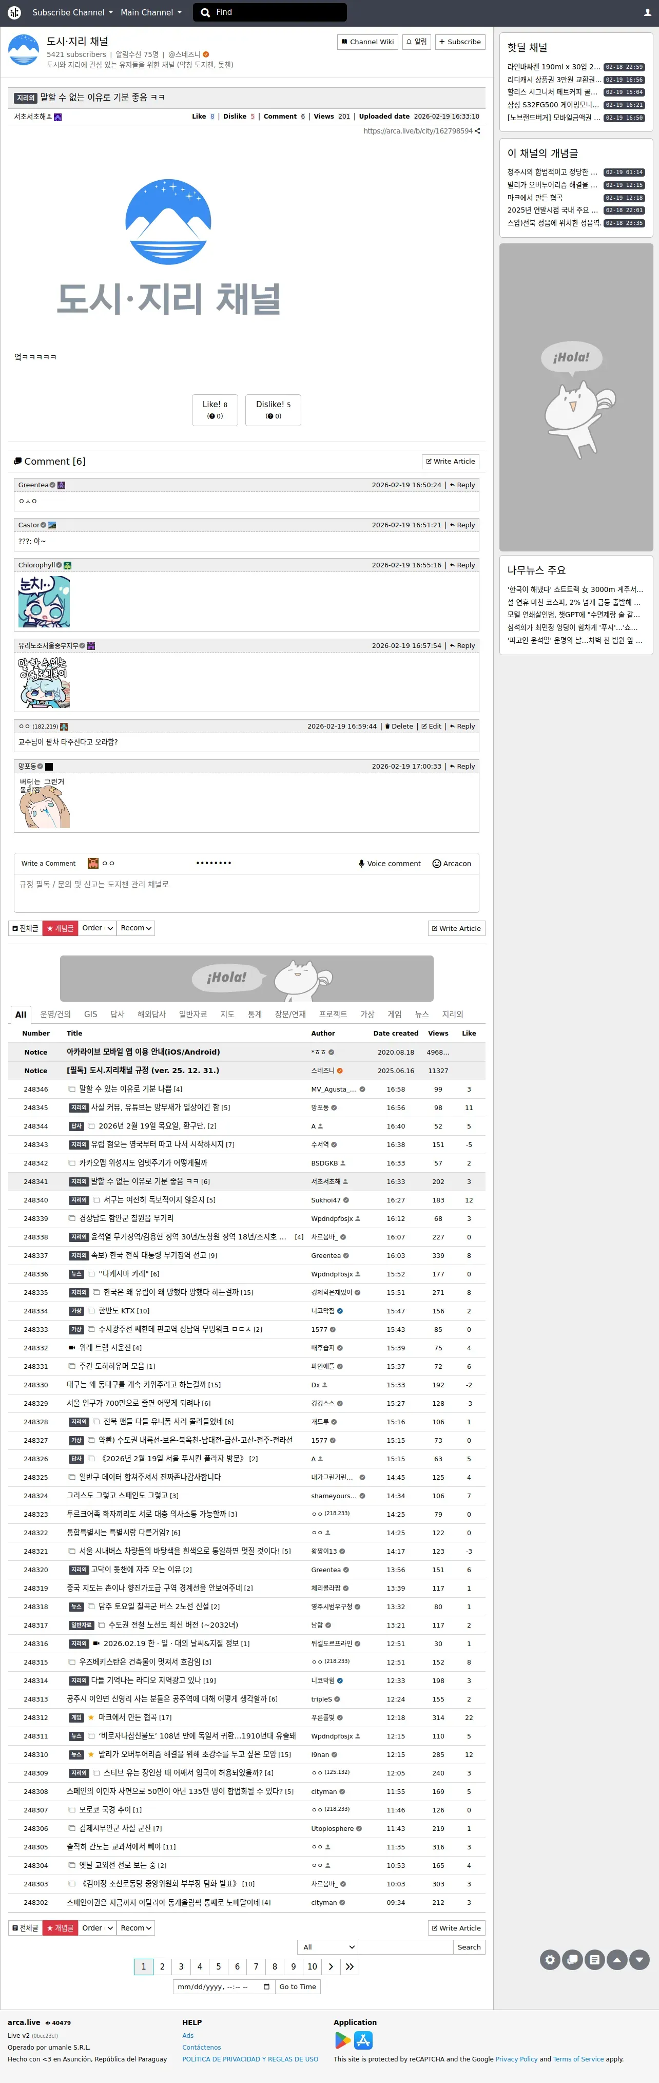
Task: Switch to the GIS tab
Action: click(90, 1014)
